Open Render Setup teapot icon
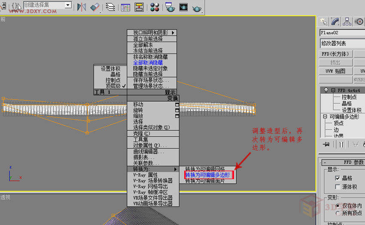Image resolution: width=365 pixels, height=225 pixels. coord(170,7)
